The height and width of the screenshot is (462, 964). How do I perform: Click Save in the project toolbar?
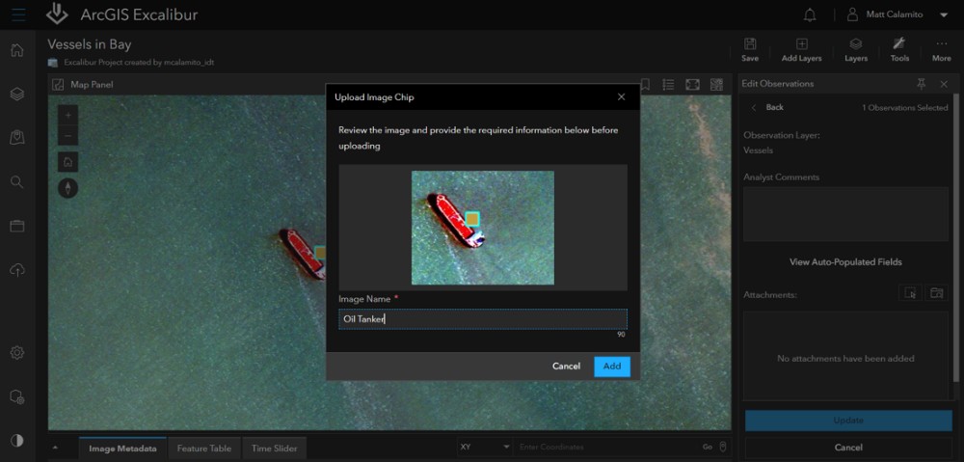tap(750, 50)
